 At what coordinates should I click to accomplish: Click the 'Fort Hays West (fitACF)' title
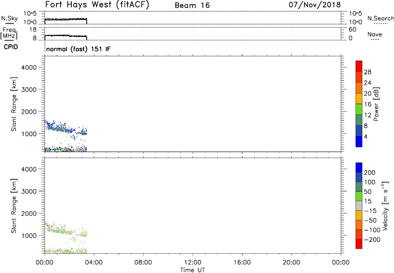[x=97, y=5]
